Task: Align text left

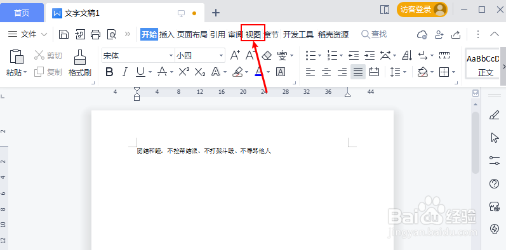Action: (310, 72)
